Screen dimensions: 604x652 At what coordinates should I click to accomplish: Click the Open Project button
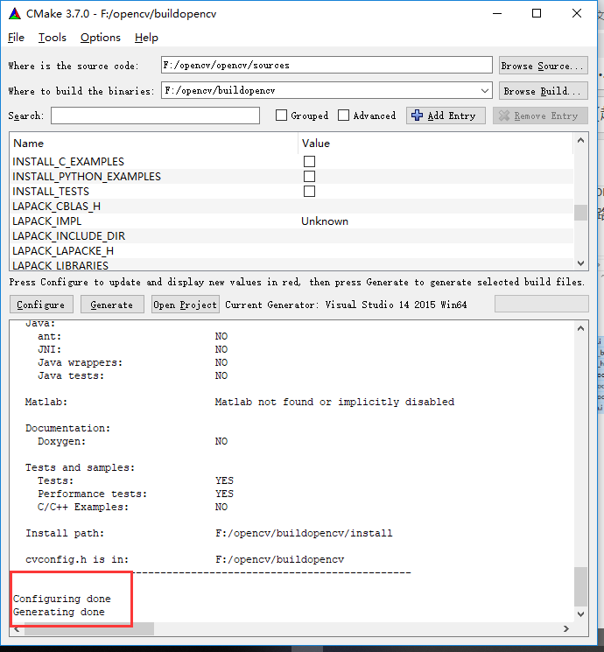[185, 305]
